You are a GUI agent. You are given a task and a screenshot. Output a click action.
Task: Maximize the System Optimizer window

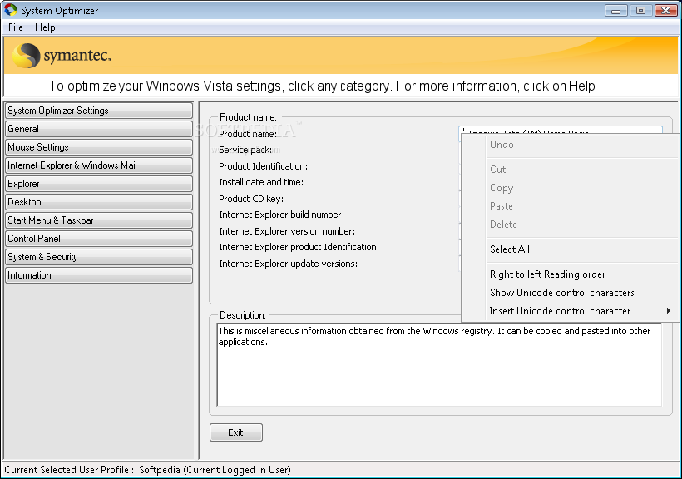coord(640,11)
